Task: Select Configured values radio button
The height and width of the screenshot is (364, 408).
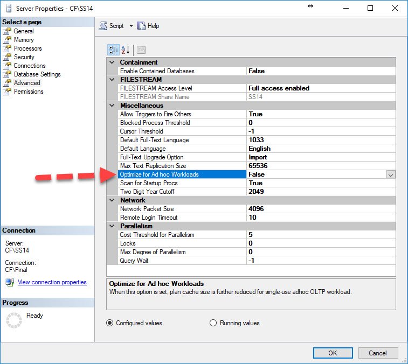Action: click(110, 323)
